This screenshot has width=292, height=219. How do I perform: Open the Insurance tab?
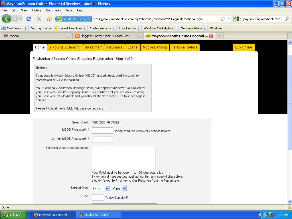[x=115, y=47]
